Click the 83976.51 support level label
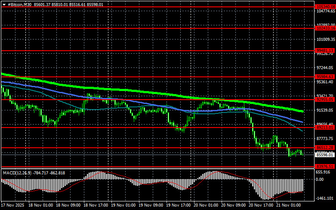Viewport: 336px width, 210px height. click(325, 166)
